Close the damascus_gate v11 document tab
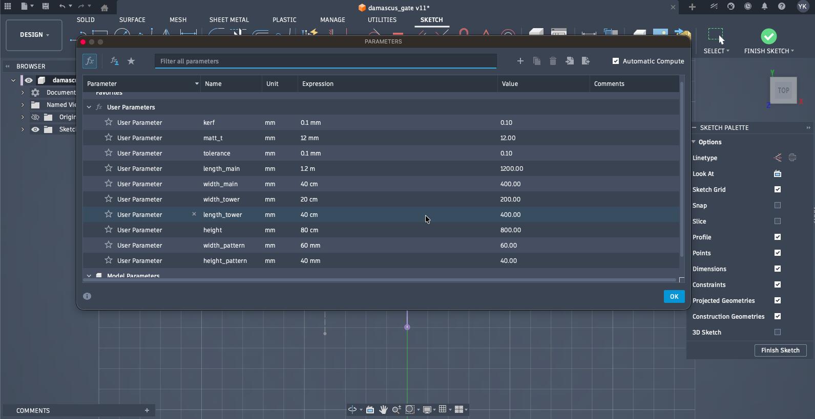 click(x=673, y=7)
